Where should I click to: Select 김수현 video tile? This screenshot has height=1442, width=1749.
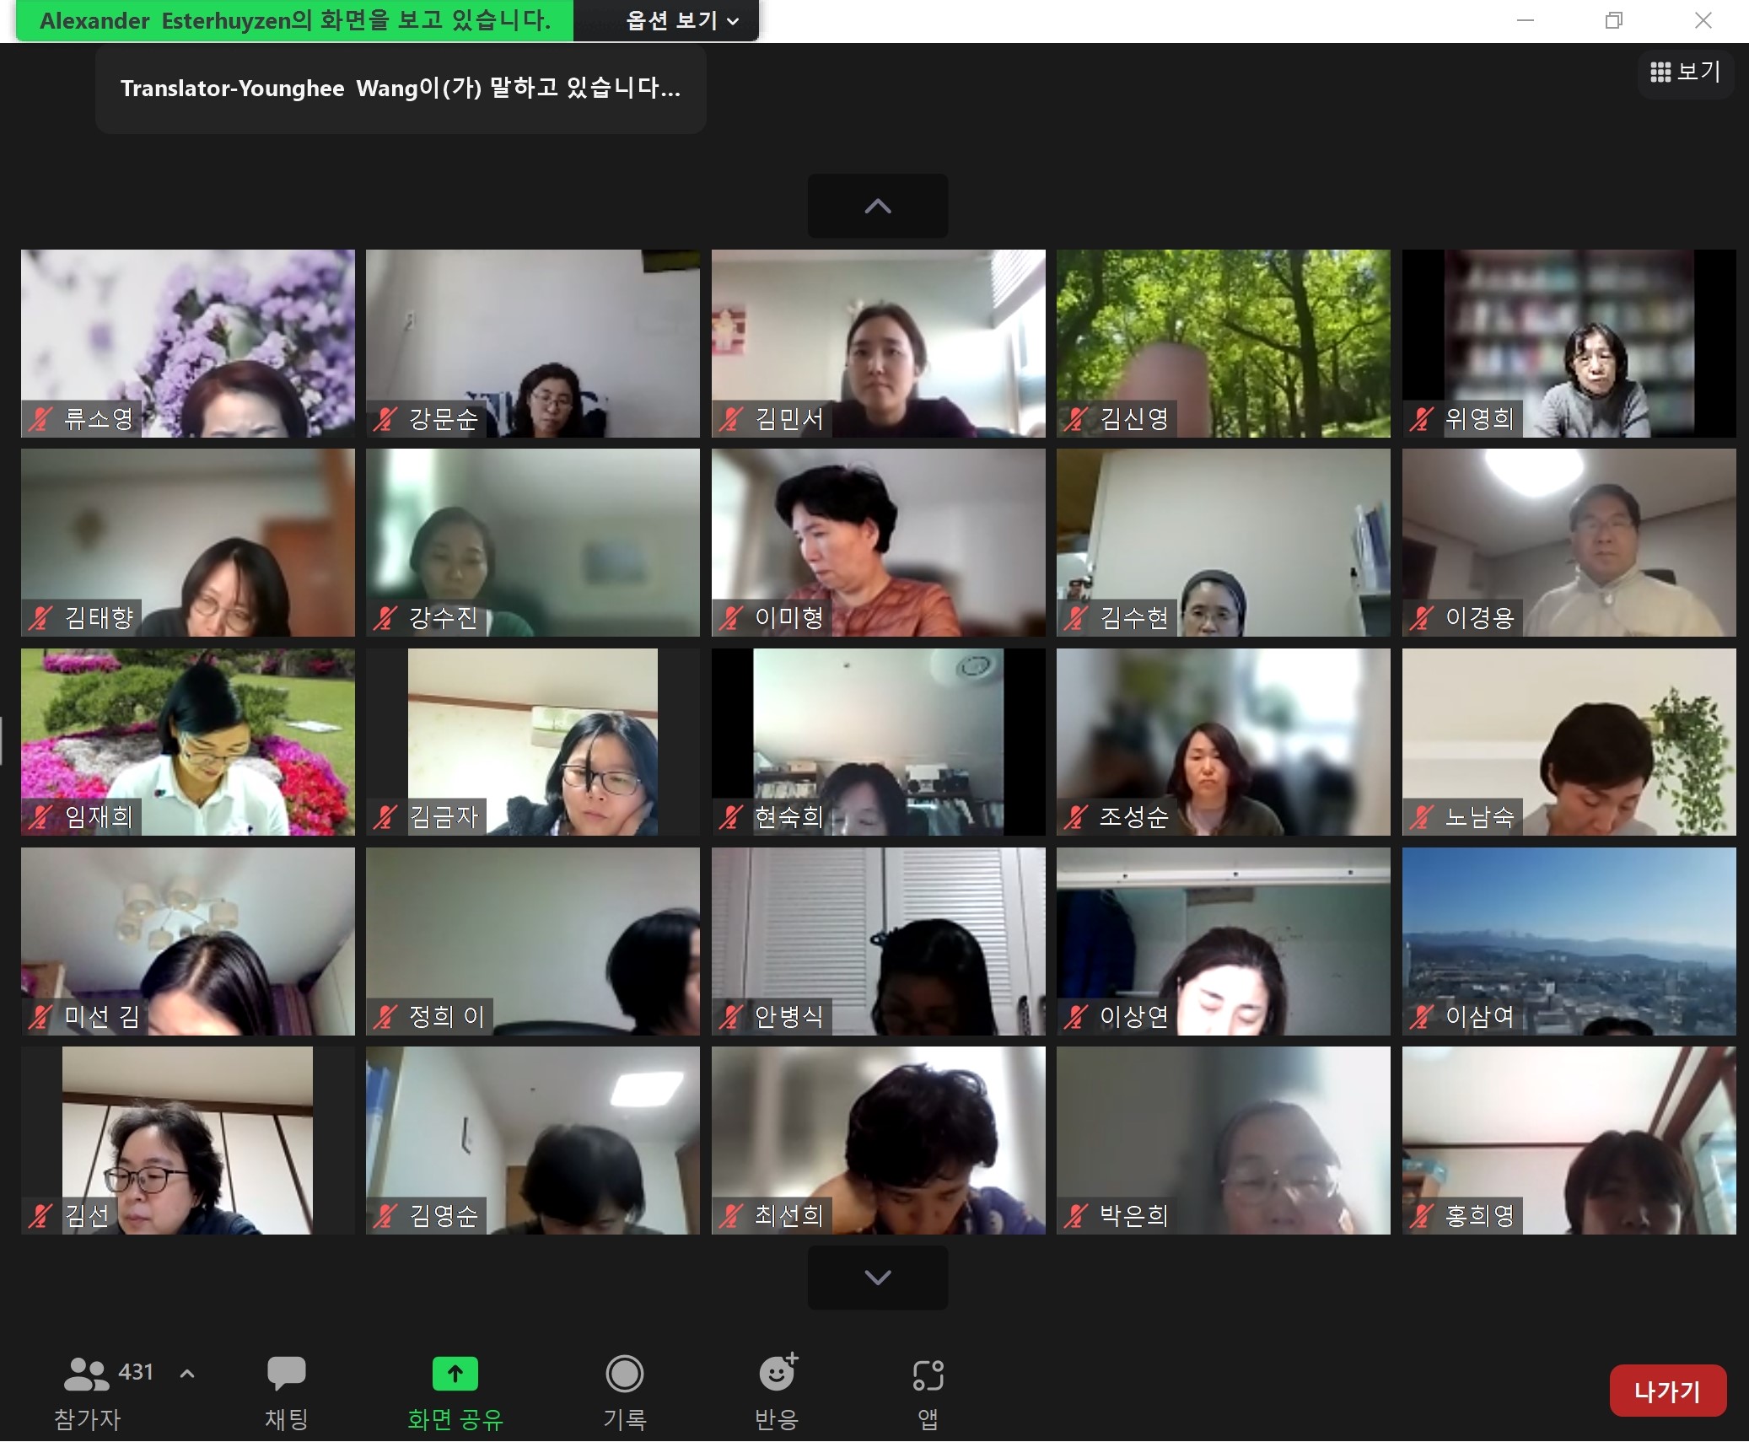click(x=1224, y=542)
